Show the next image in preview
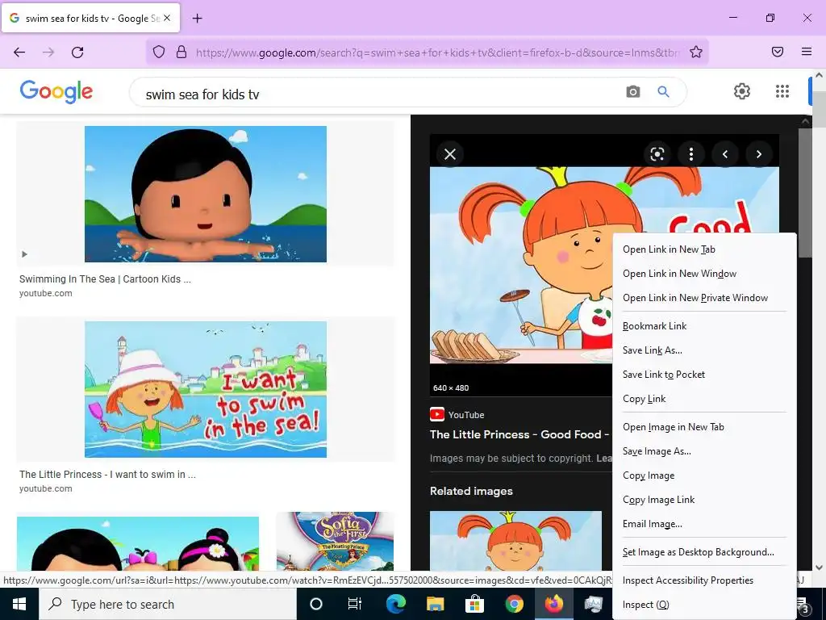The image size is (826, 620). tap(758, 154)
